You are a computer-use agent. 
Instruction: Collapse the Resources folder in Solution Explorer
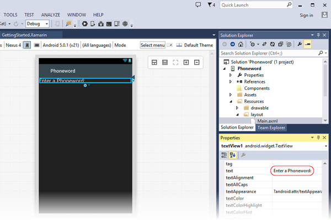tap(231, 101)
